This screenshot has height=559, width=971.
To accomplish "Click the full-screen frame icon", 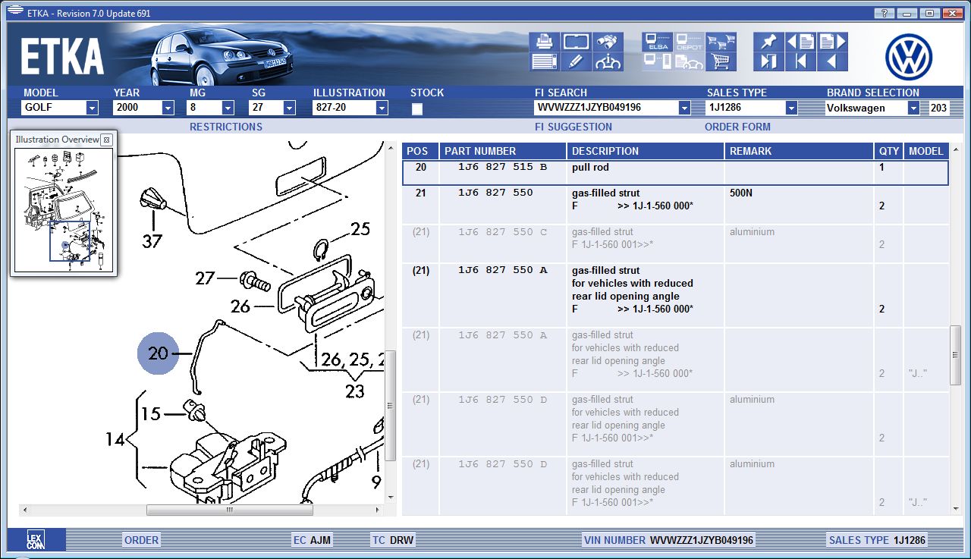I will 577,42.
